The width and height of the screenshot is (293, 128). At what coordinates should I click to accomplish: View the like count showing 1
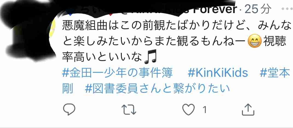pos(205,109)
